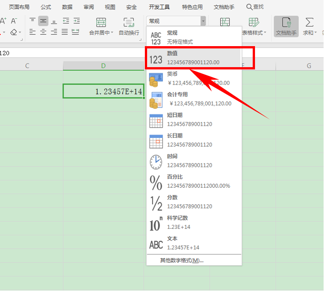Align cell content to bottom
Viewport: 324px width, 291px height.
[x=54, y=21]
